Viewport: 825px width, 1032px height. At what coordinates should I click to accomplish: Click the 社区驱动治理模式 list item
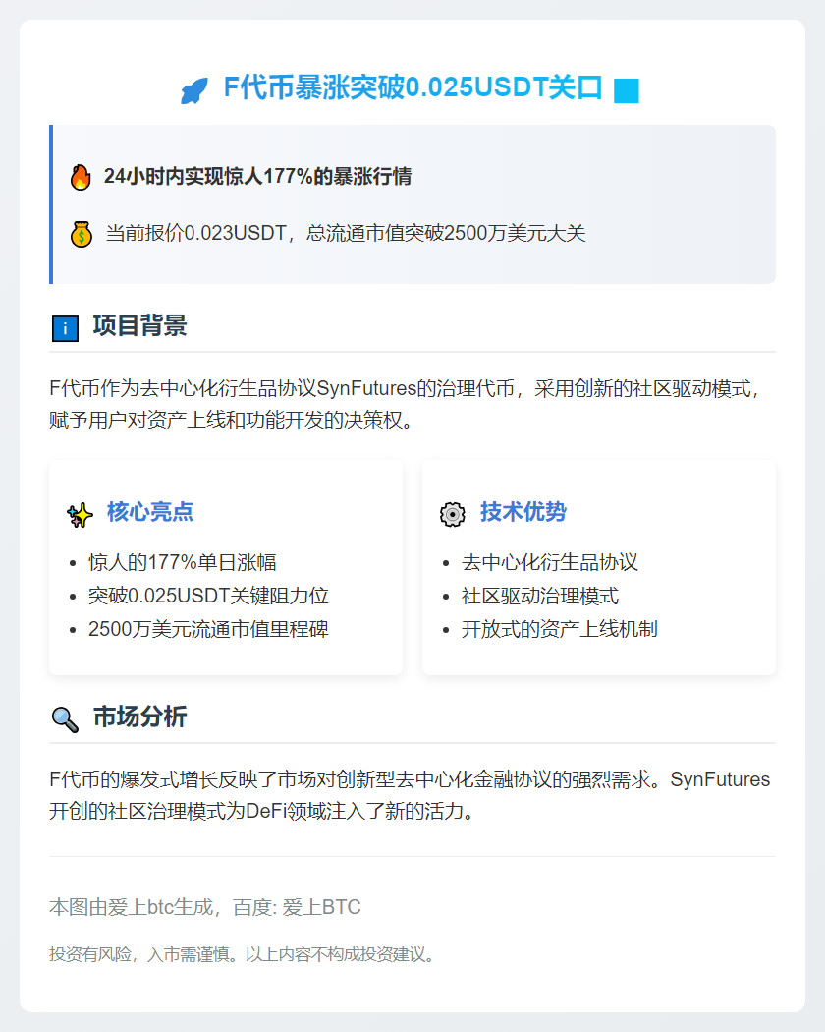click(x=540, y=596)
